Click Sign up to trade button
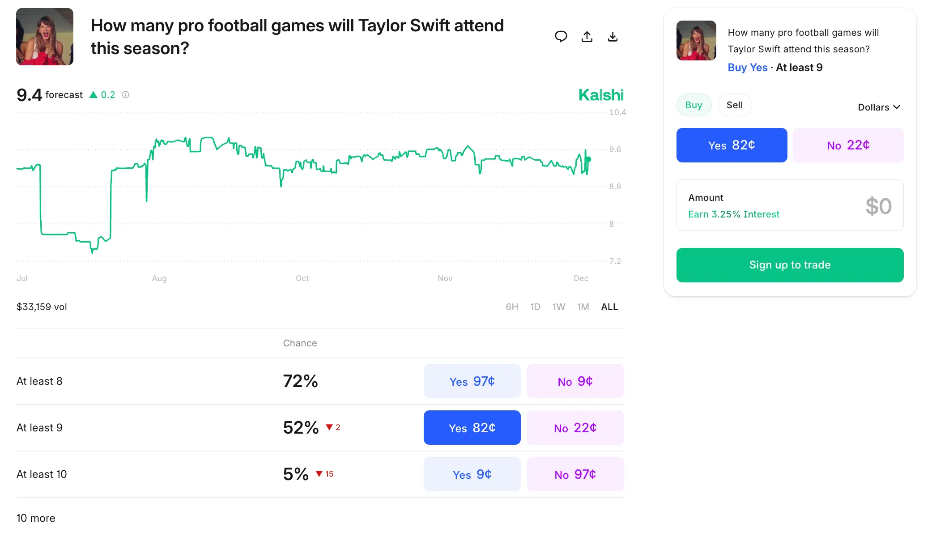This screenshot has width=936, height=537. click(x=790, y=265)
